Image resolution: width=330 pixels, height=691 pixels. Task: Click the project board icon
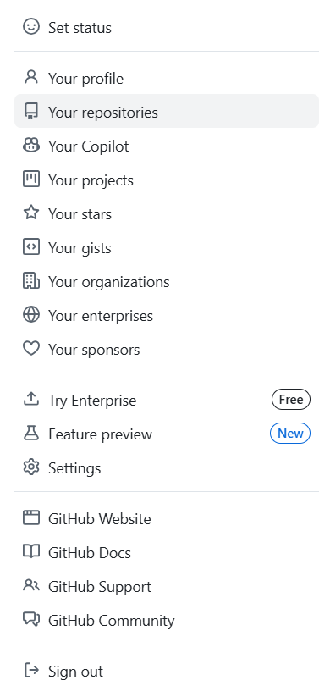click(30, 180)
